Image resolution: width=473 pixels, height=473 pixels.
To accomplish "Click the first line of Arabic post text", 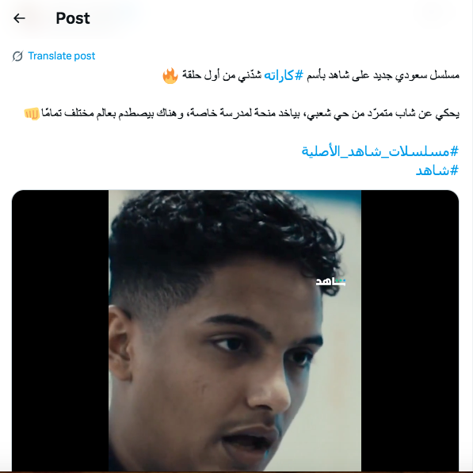I will [311, 75].
